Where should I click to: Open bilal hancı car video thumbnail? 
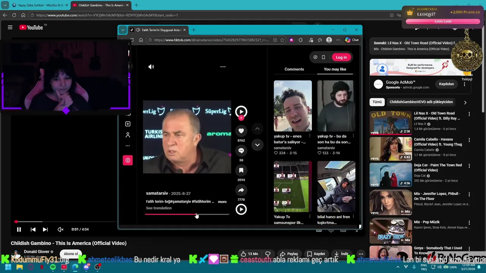(x=336, y=187)
